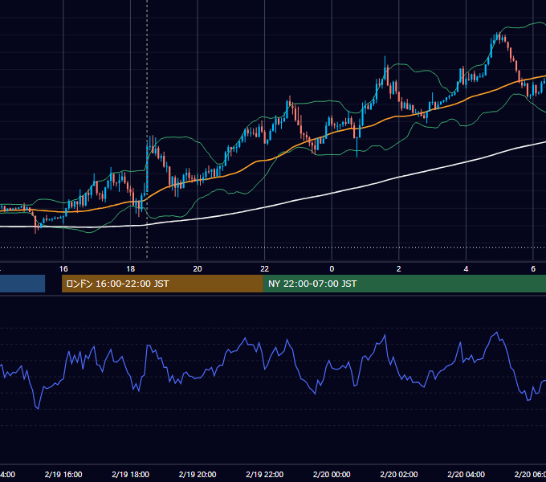
Task: Click the 2/19 18:00 time label
Action: tap(131, 474)
